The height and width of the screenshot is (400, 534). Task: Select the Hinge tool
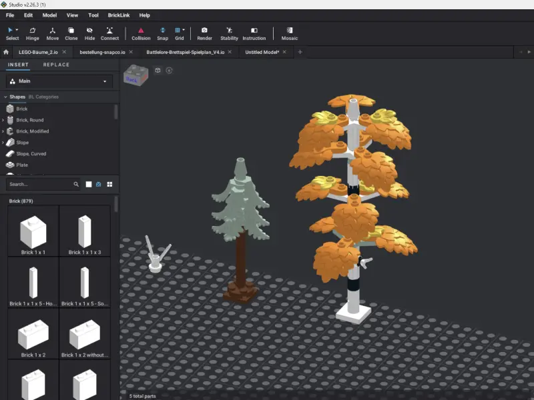pos(32,33)
